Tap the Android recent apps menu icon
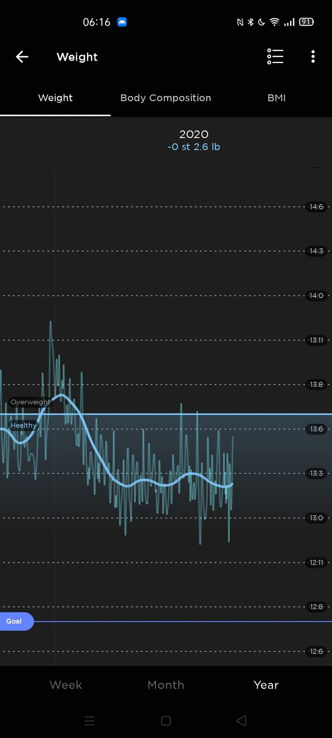Viewport: 332px width, 738px height. point(90,721)
